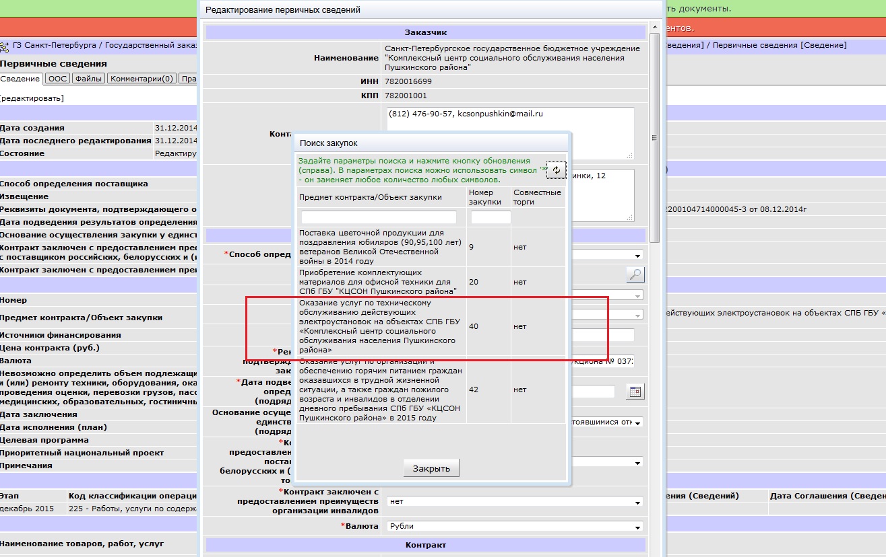886x557 pixels.
Task: Click the Заказчик section header
Action: click(x=425, y=32)
